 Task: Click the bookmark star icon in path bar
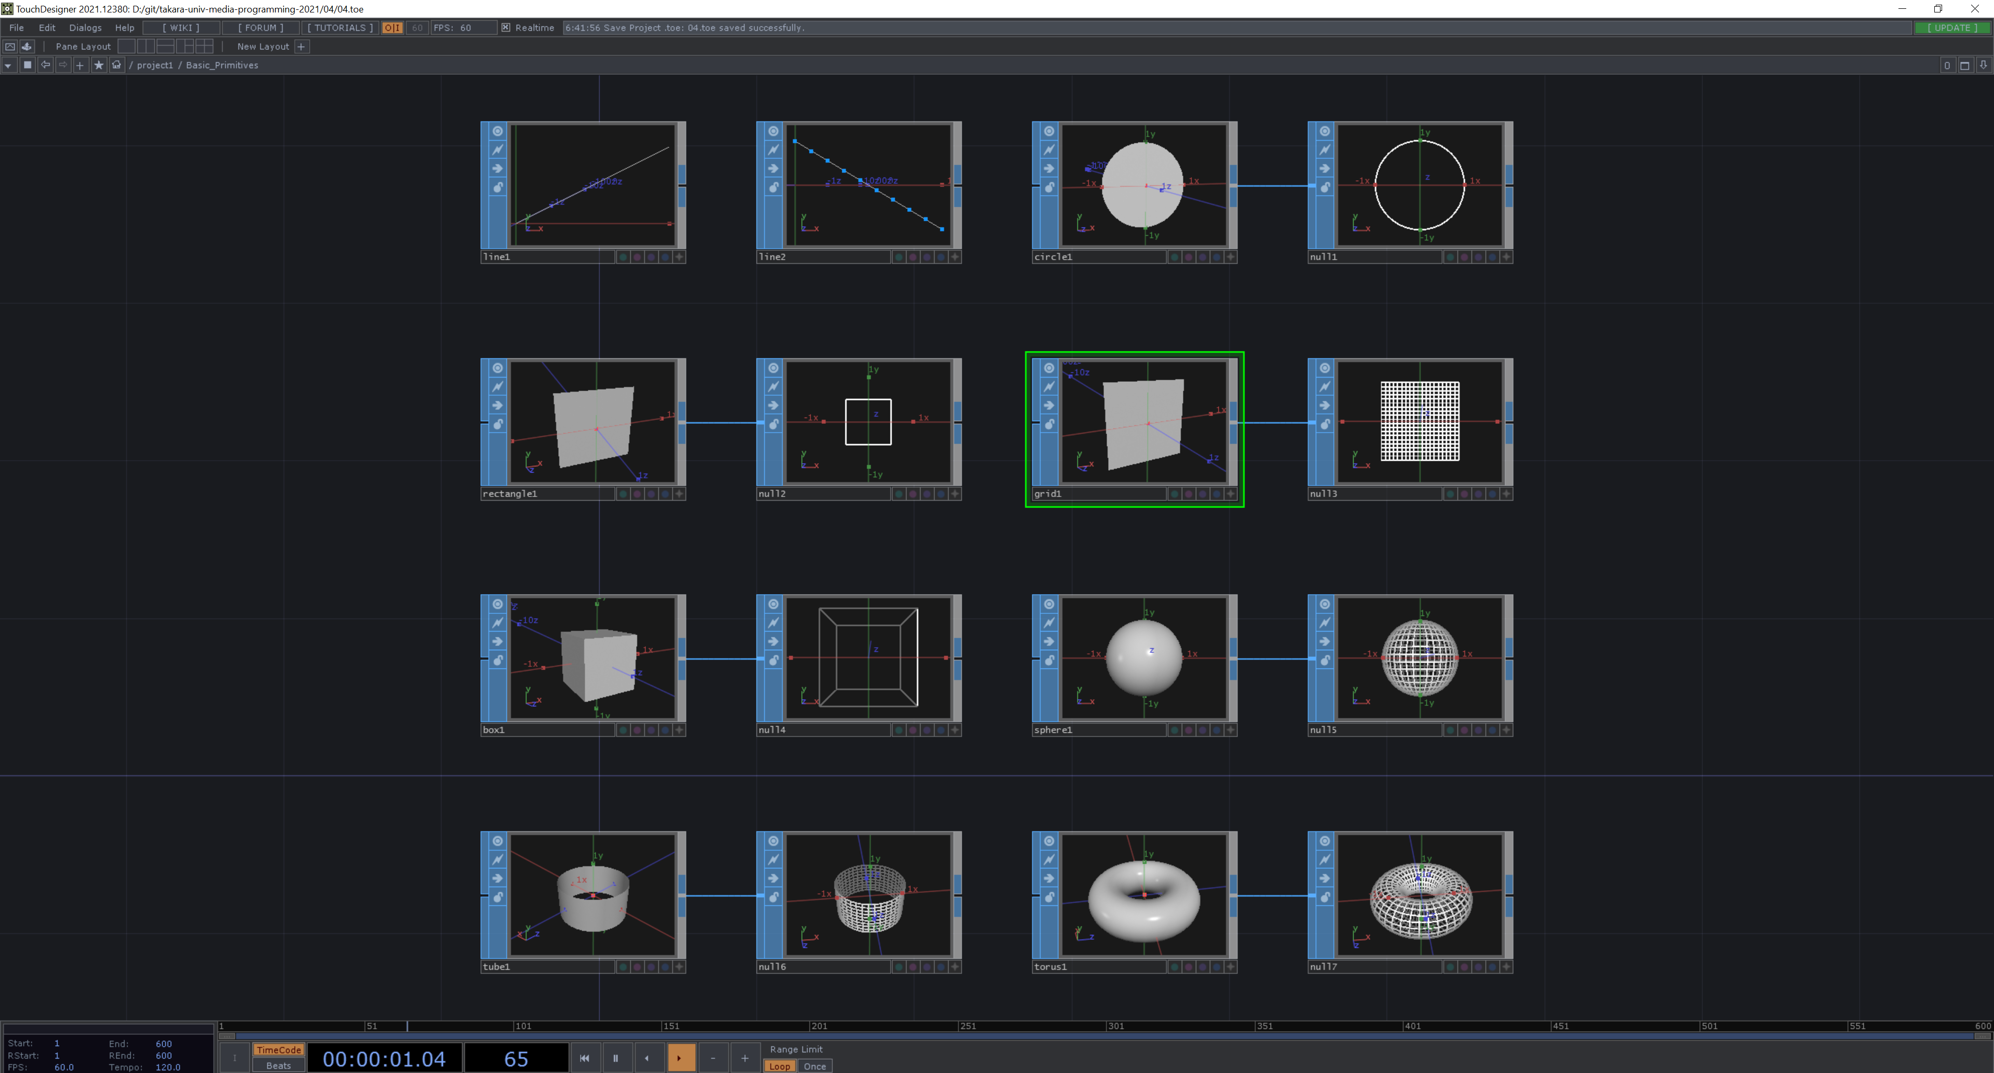click(98, 65)
